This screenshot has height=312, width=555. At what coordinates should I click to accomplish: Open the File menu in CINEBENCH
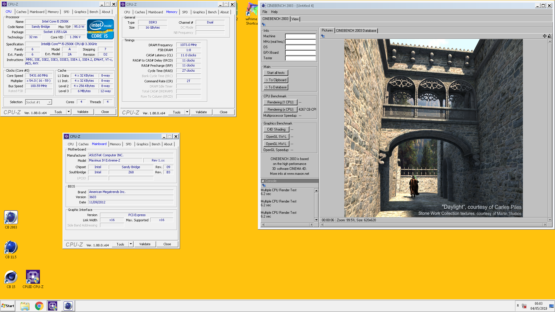coord(265,12)
